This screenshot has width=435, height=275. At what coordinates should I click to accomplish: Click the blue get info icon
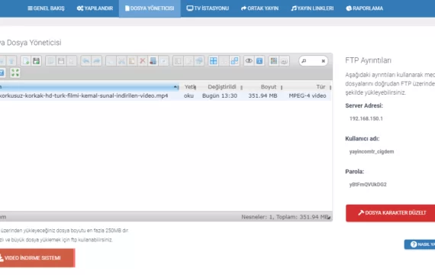pyautogui.click(x=259, y=61)
